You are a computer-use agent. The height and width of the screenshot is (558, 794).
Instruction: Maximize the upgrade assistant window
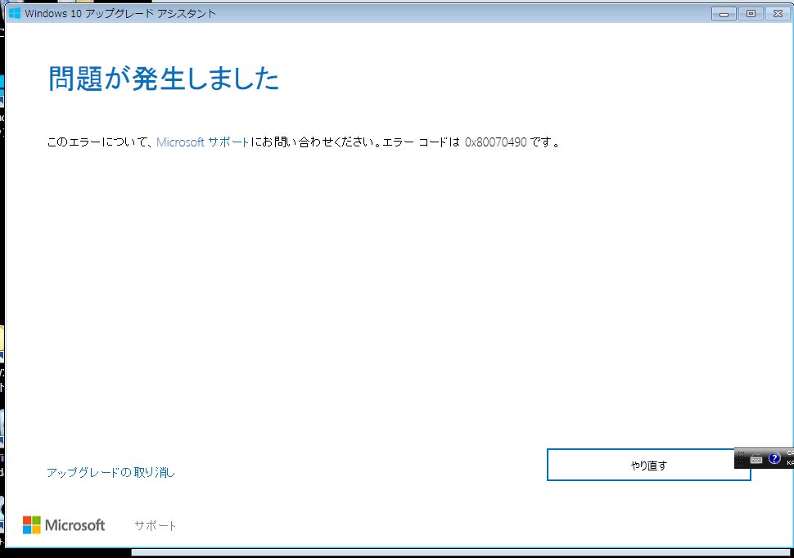751,14
